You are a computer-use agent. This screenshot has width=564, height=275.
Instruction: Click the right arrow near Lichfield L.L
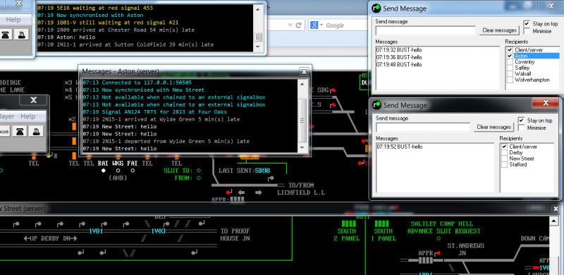click(x=258, y=192)
